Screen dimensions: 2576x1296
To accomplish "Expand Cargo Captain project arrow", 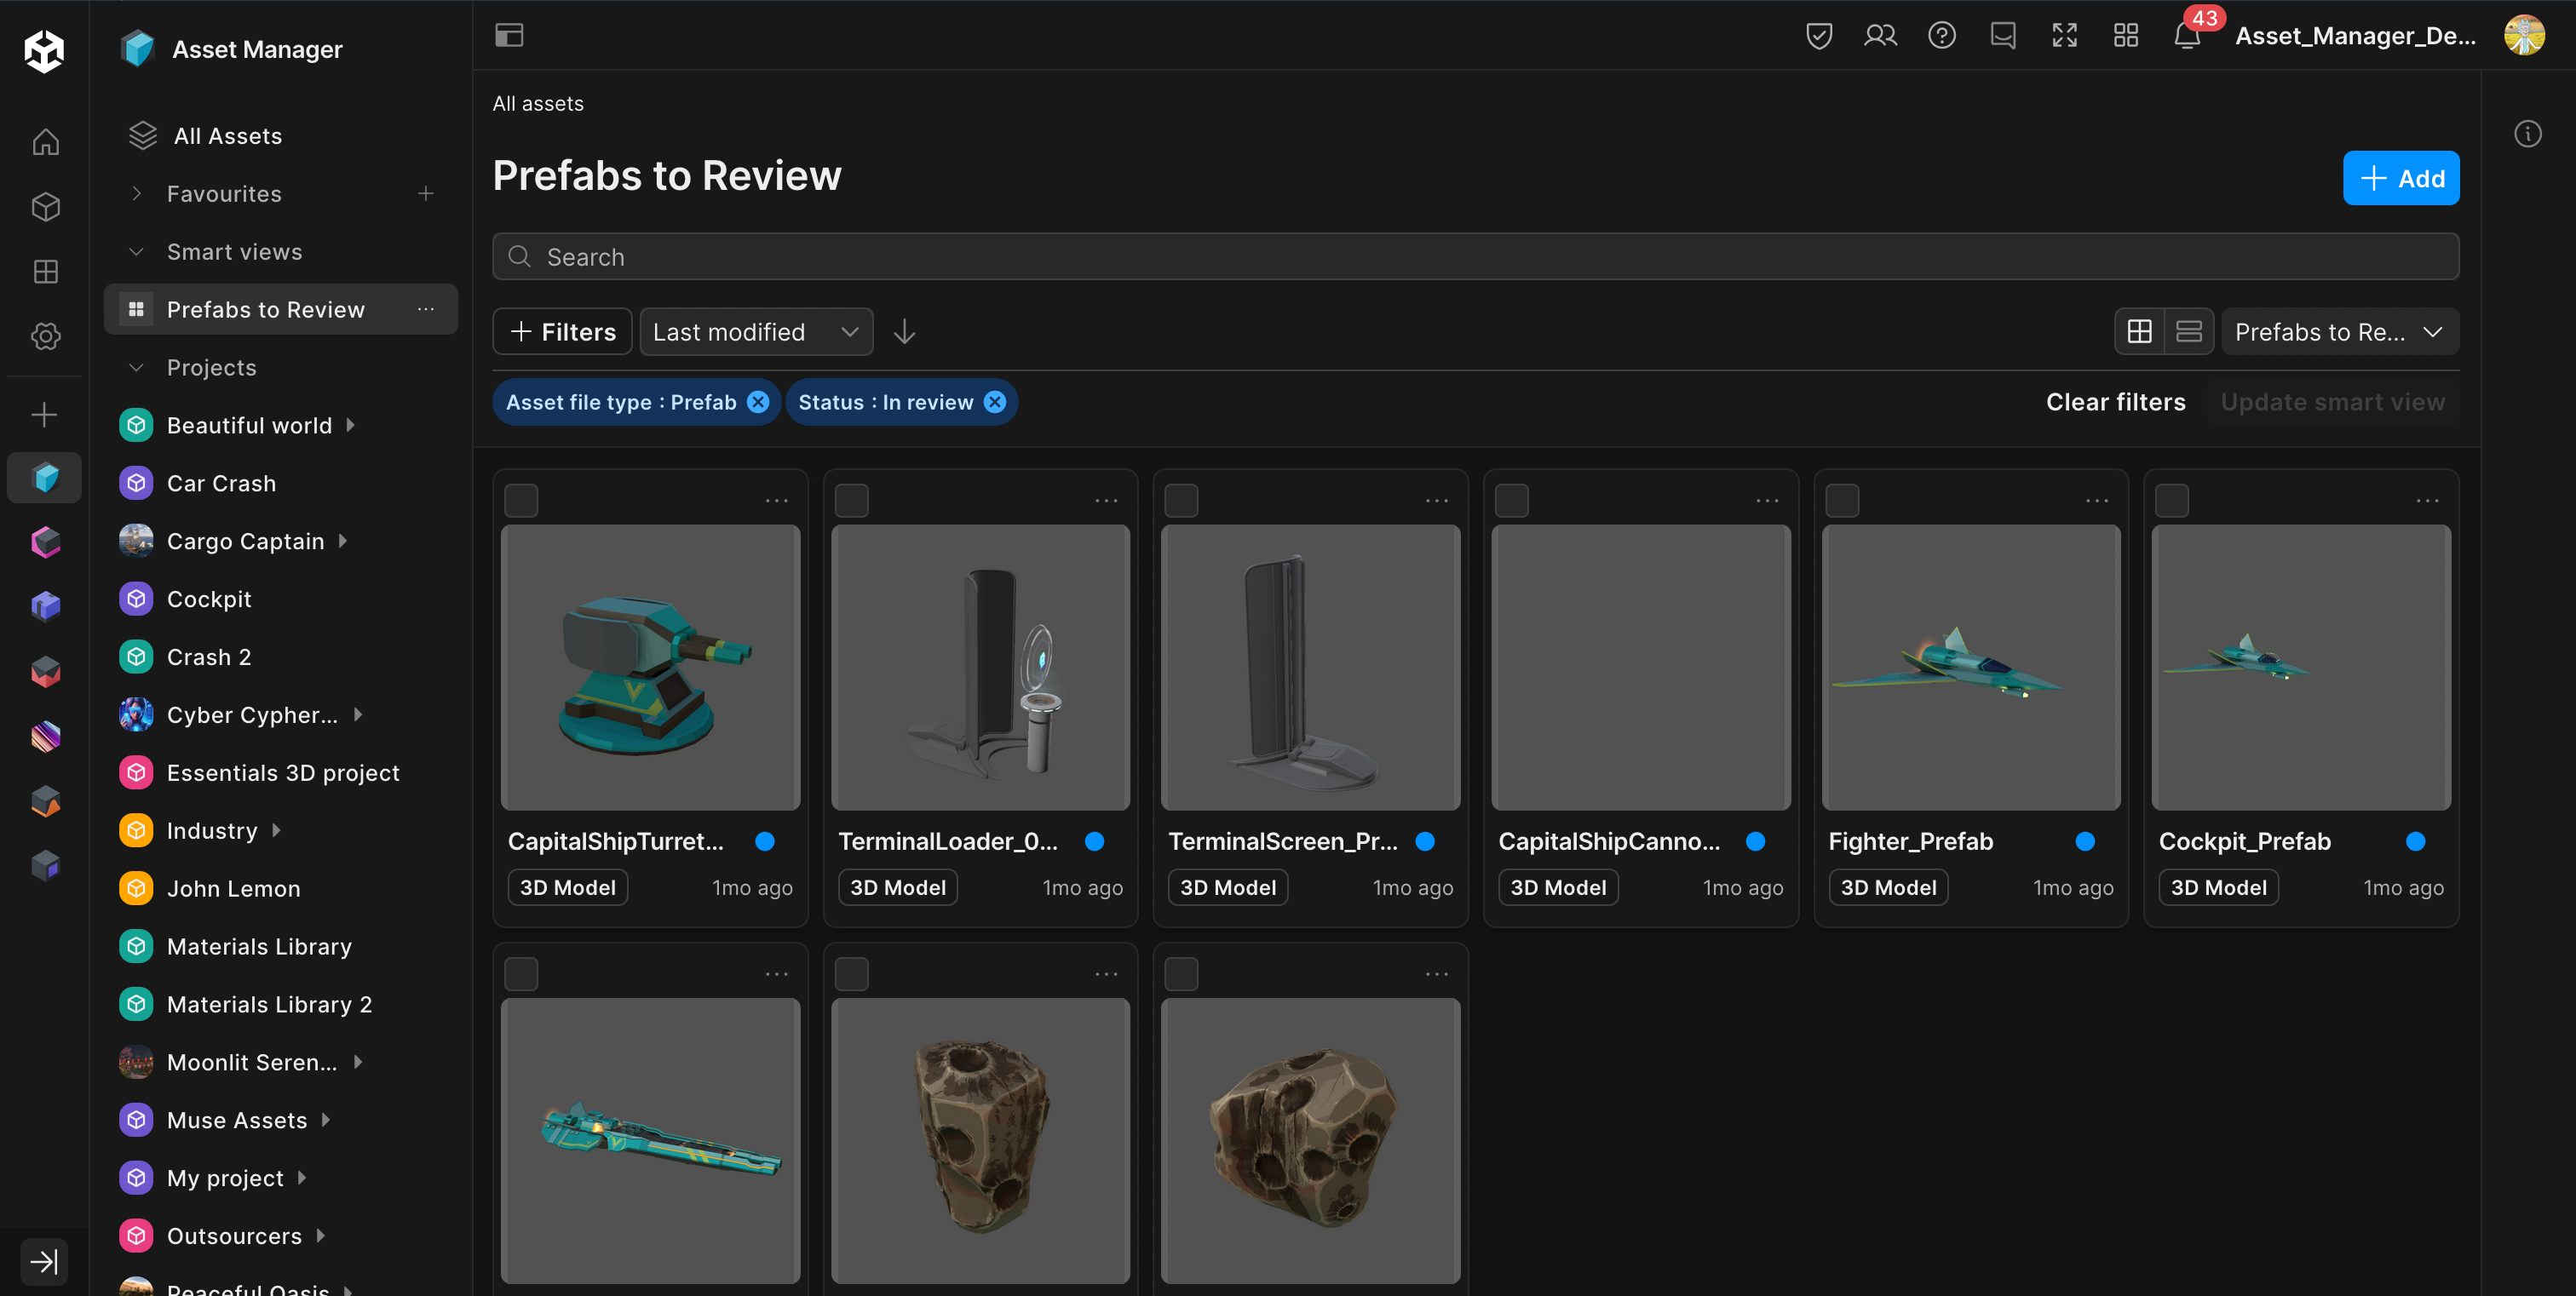I will click(343, 542).
